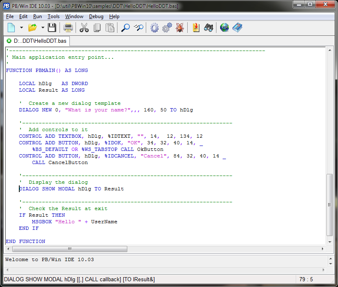Click the '%BS_DEFAULT OR %WS_TABSTOP CALL OkButton' line
Image resolution: width=338 pixels, height=287 pixels.
(98, 149)
